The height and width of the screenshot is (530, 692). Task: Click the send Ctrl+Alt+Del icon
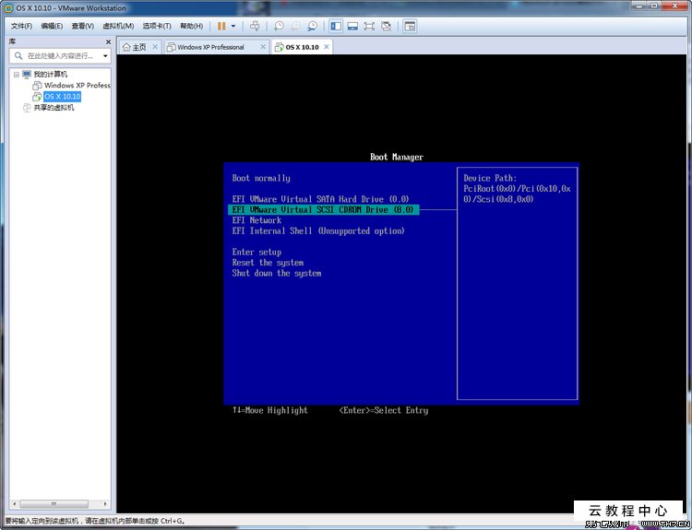tap(255, 26)
